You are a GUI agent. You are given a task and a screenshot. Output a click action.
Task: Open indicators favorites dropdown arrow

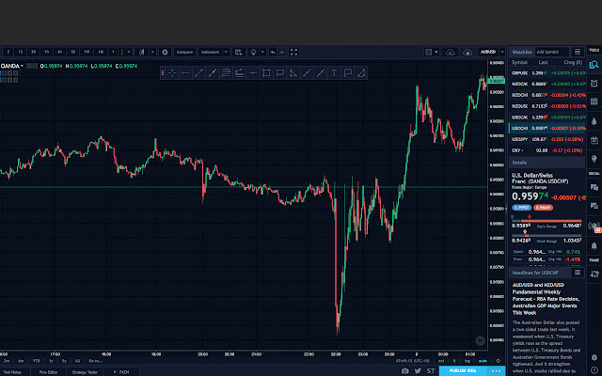[x=226, y=53]
